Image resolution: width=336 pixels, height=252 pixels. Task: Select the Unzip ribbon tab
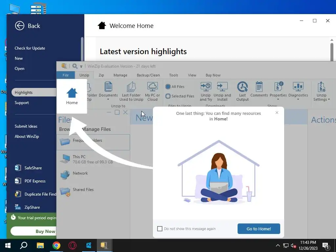point(84,75)
